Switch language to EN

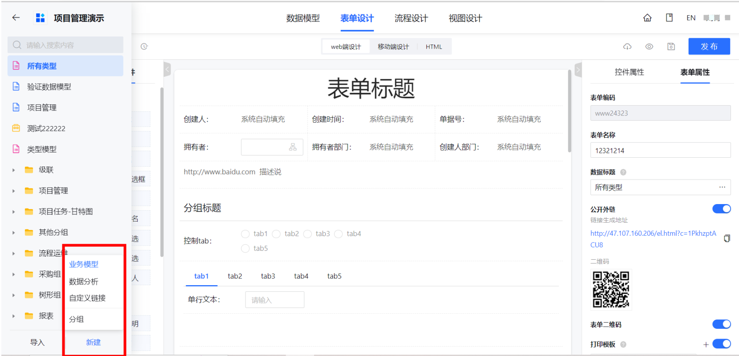(691, 18)
